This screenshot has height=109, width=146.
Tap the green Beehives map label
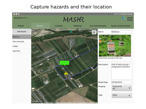click(64, 63)
